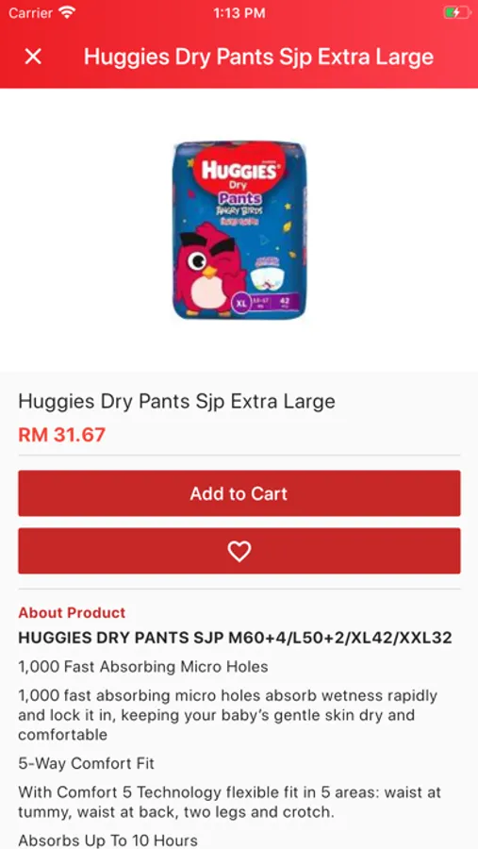
Task: Add Huggies Dry Pants to cart
Action: 239,493
